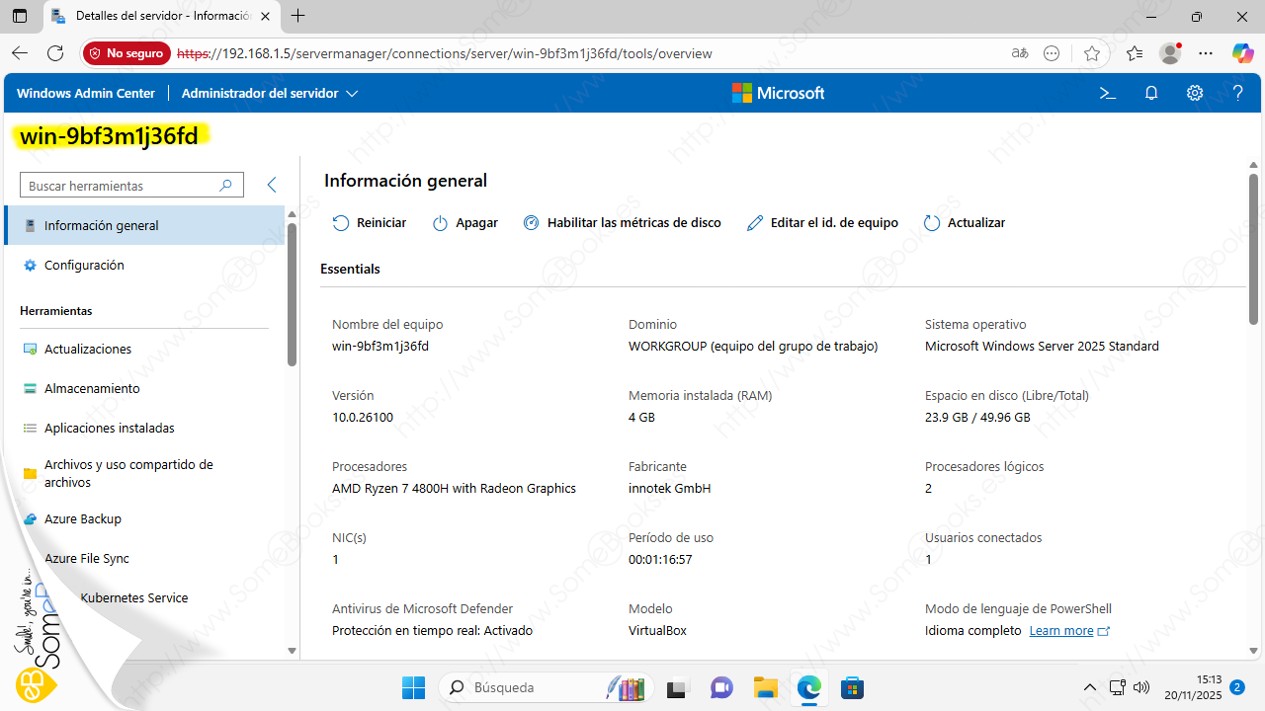Viewport: 1265px width, 711px height.
Task: Open Learn more link for PowerShell
Action: (x=1061, y=630)
